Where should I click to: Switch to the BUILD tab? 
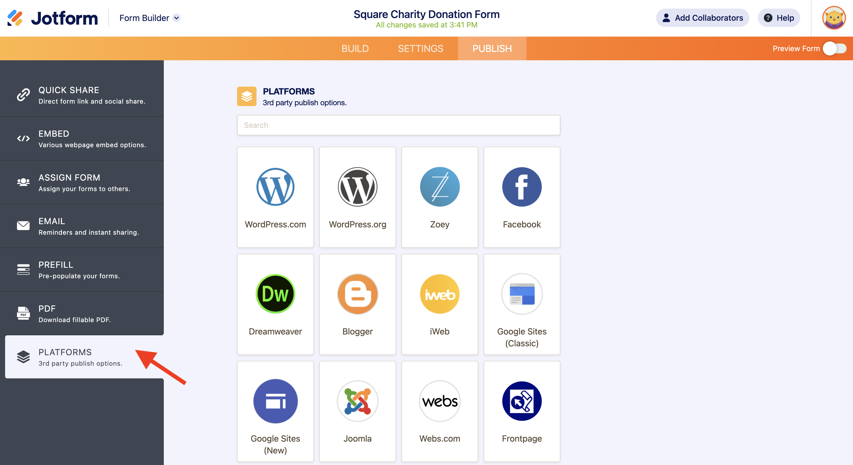pyautogui.click(x=355, y=49)
